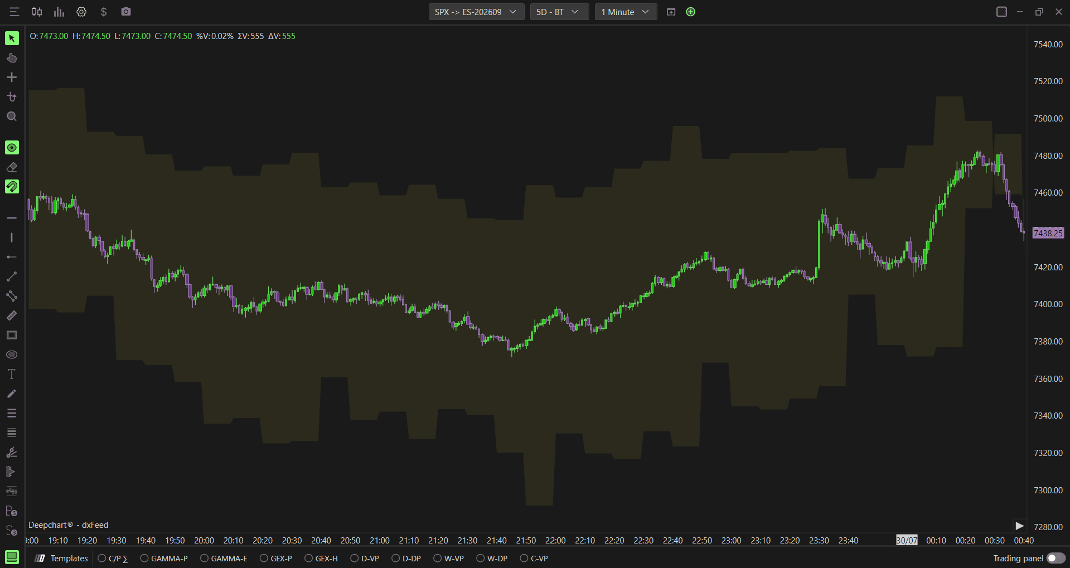Open the SPX -> ES-202609 symbol dropdown

pyautogui.click(x=476, y=12)
